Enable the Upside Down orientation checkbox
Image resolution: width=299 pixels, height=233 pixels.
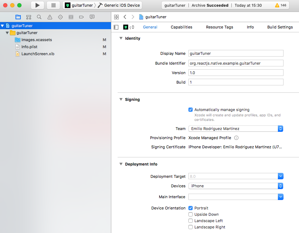pos(191,214)
